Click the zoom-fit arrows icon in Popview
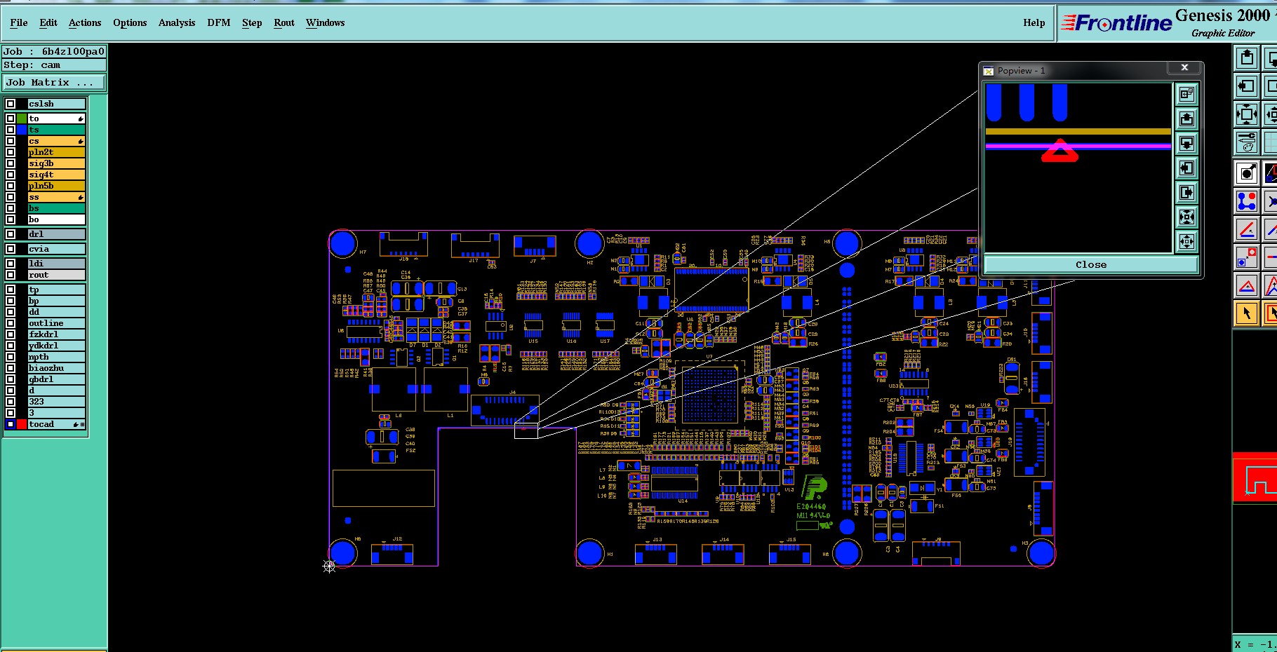This screenshot has width=1277, height=652. (x=1186, y=242)
